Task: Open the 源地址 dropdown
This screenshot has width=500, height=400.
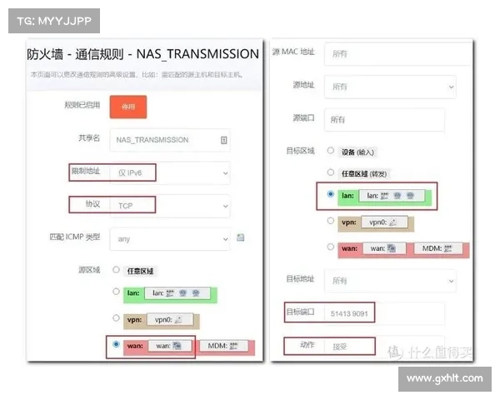Action: 390,87
